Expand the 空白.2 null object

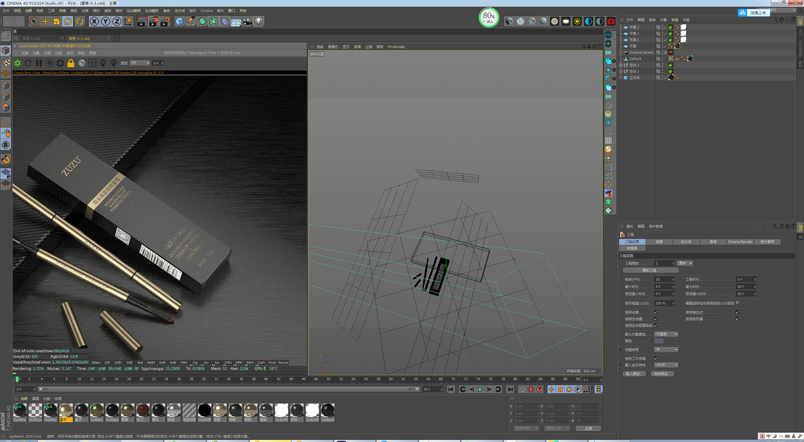click(621, 65)
